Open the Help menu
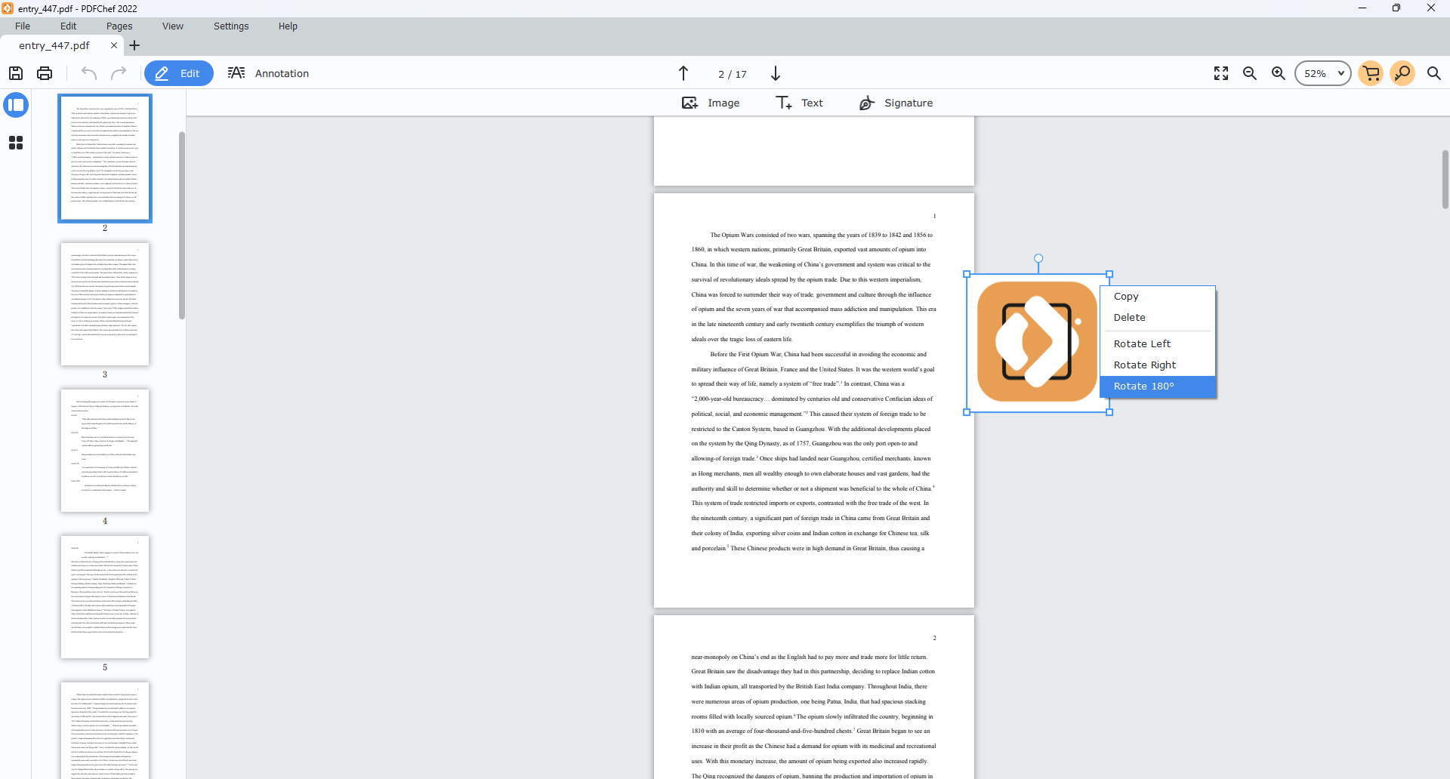1450x779 pixels. [x=288, y=26]
